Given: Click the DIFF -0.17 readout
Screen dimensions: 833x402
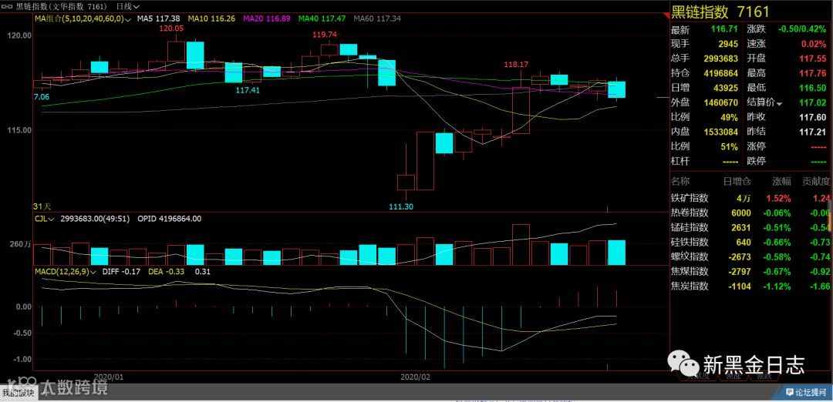Looking at the screenshot, I should click(x=121, y=272).
